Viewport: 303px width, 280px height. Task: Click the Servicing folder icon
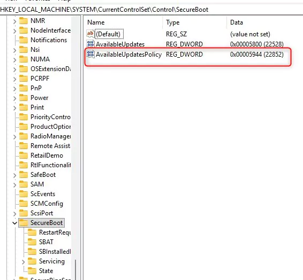pos(32,261)
